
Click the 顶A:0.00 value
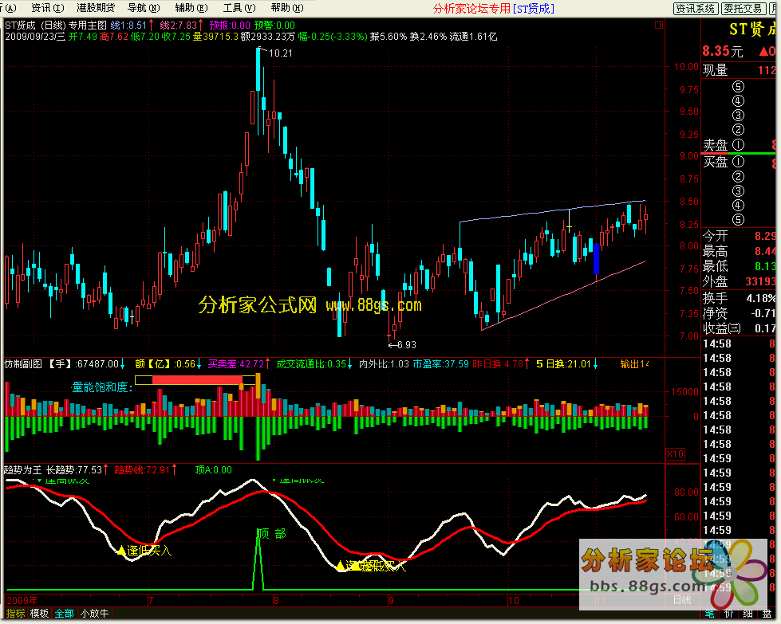point(213,469)
